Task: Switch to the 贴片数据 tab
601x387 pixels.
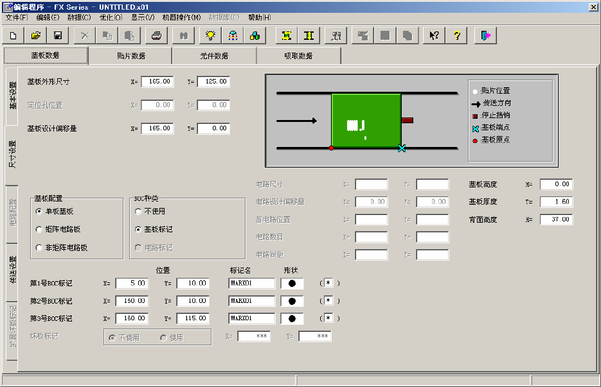Action: click(x=130, y=56)
